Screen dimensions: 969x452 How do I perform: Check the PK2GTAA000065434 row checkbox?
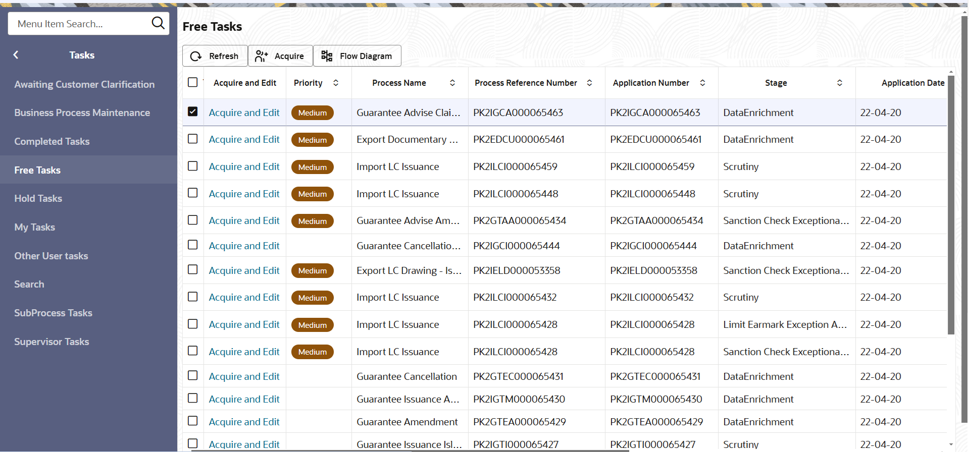(x=193, y=219)
